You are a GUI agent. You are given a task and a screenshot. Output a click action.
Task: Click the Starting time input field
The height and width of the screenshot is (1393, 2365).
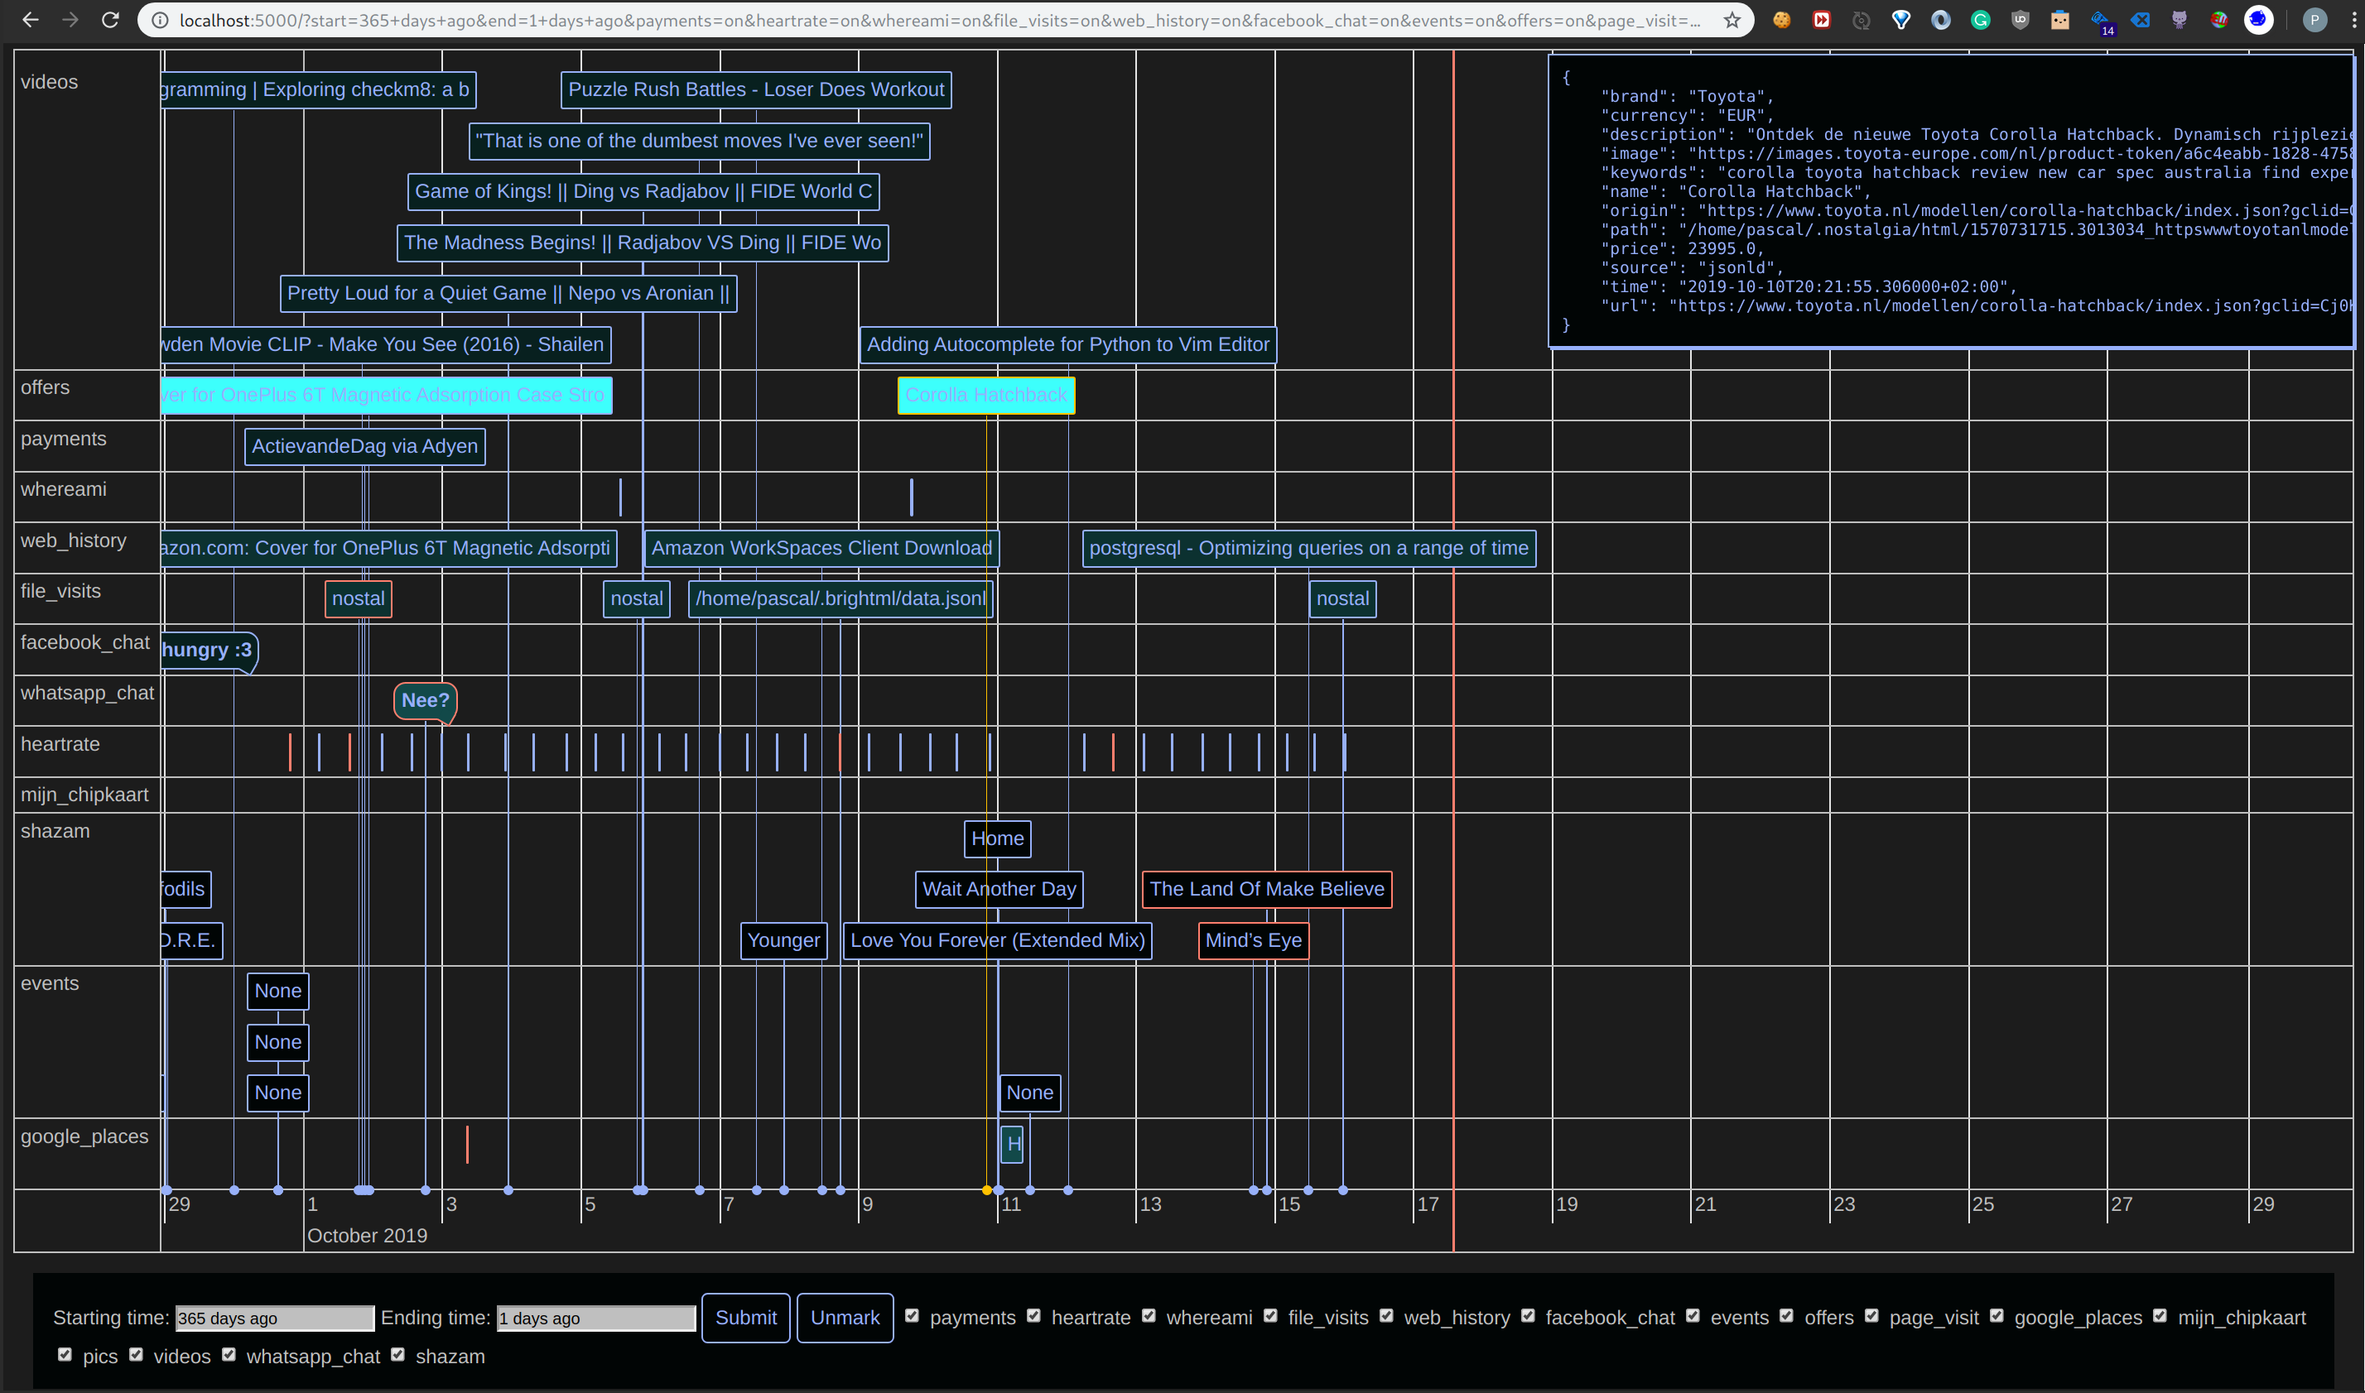(274, 1318)
